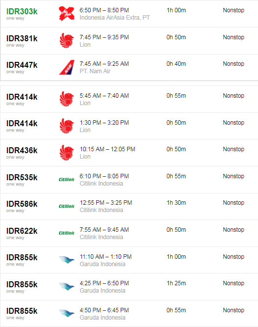Click the AirAsia logo on the 6:50 PM flight
Image resolution: width=258 pixels, height=327 pixels.
click(67, 14)
